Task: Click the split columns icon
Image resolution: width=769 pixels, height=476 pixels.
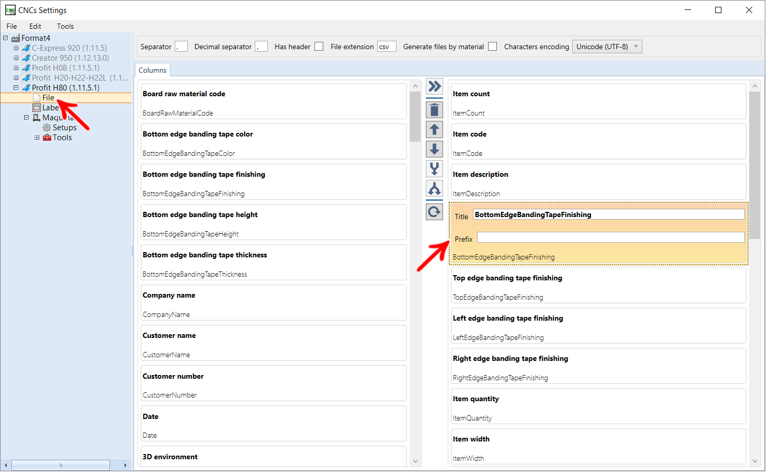Action: click(434, 188)
